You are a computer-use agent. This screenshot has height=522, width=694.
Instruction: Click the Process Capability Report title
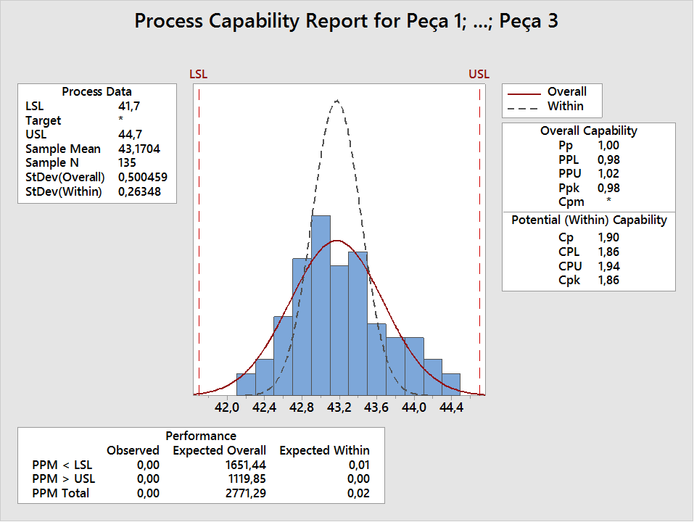[x=346, y=22]
